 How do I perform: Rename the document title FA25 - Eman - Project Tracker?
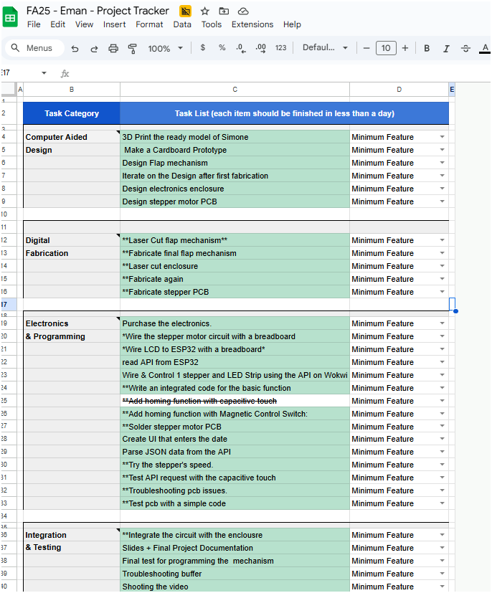[98, 11]
